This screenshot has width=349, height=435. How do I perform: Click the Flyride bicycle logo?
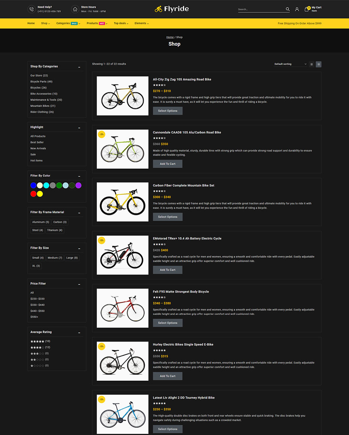pos(172,9)
